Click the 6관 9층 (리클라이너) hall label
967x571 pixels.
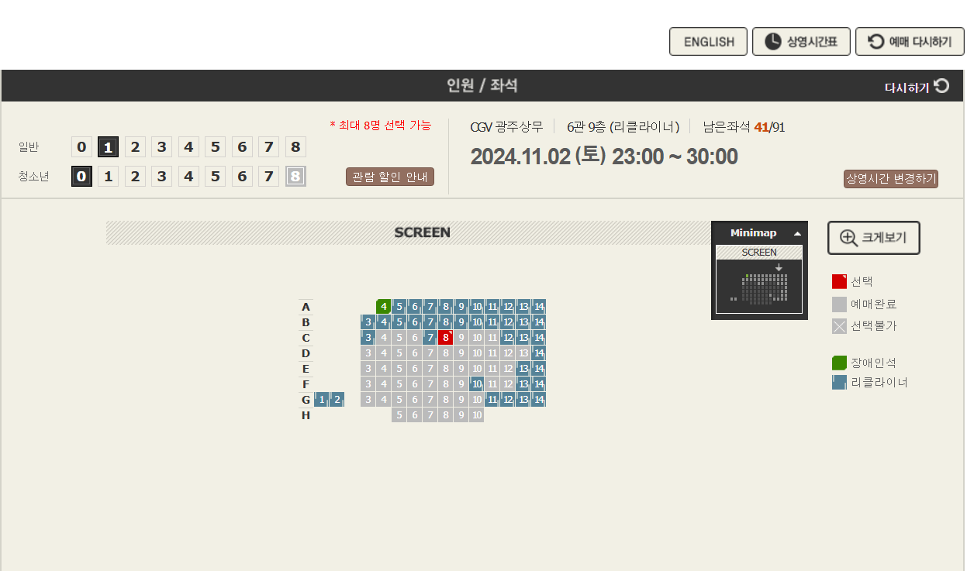623,127
